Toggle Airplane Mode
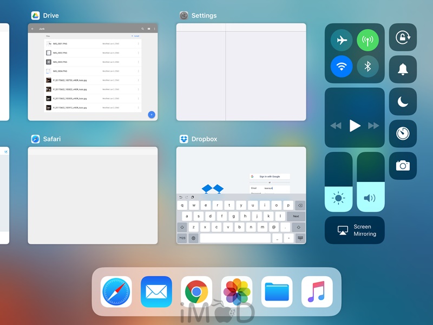The width and height of the screenshot is (433, 325). 342,40
